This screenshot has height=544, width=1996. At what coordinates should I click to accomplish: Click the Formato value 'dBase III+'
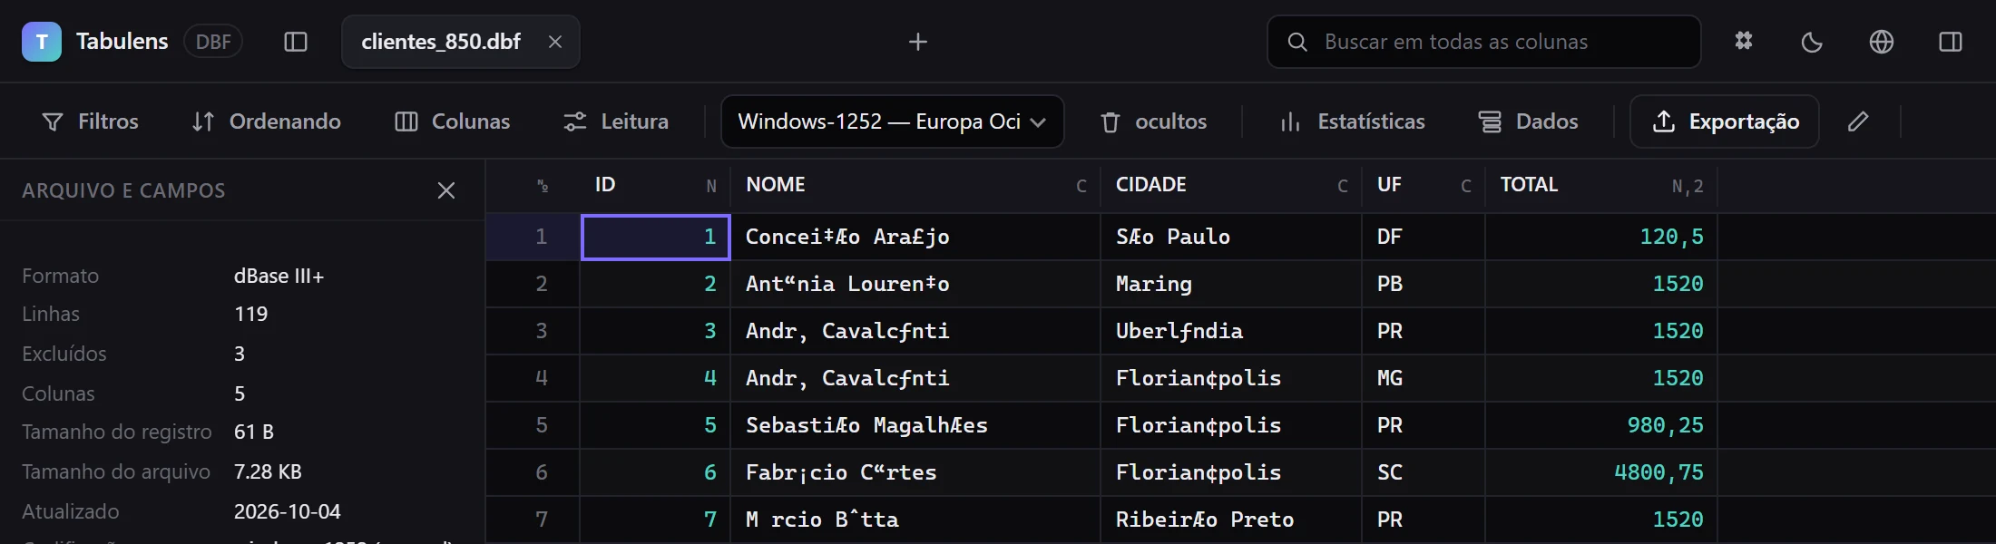[279, 276]
